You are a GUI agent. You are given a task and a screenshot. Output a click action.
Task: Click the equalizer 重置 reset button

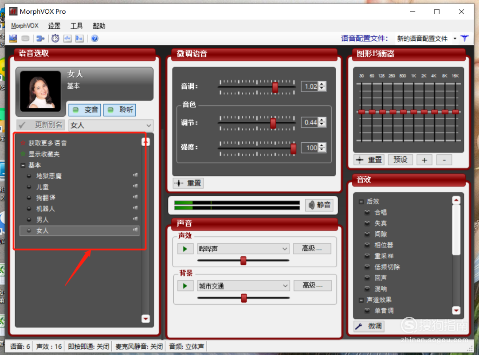click(x=369, y=160)
